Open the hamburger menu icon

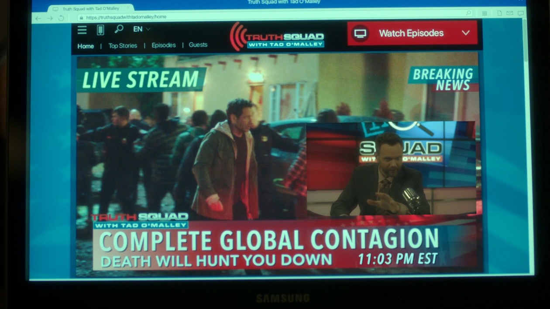(82, 30)
